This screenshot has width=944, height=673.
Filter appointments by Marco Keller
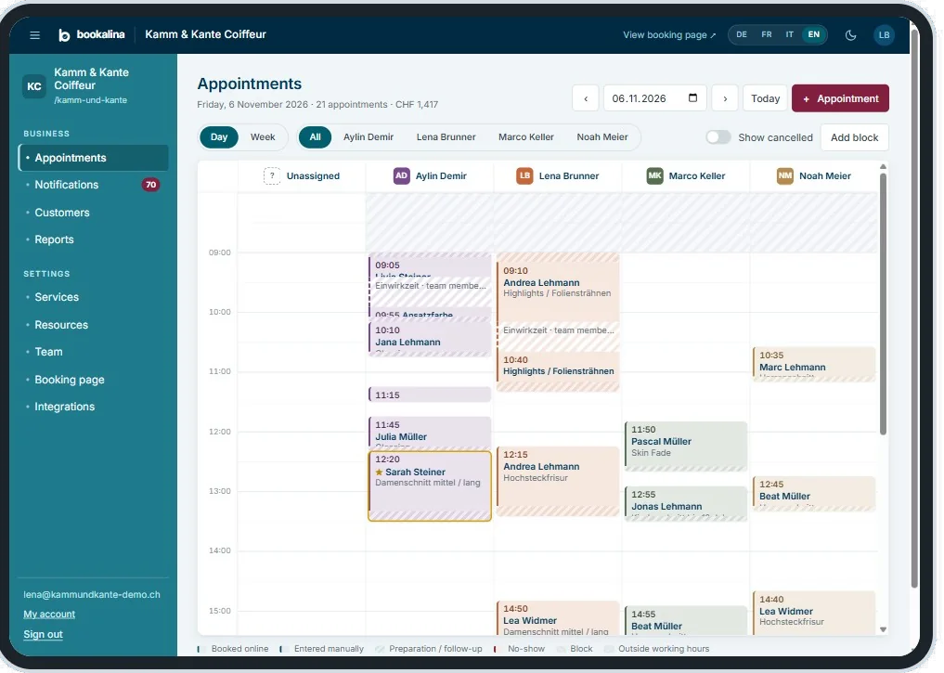526,137
